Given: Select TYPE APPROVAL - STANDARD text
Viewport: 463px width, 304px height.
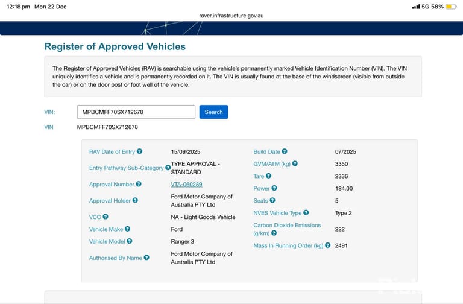Looking at the screenshot, I should [x=195, y=168].
